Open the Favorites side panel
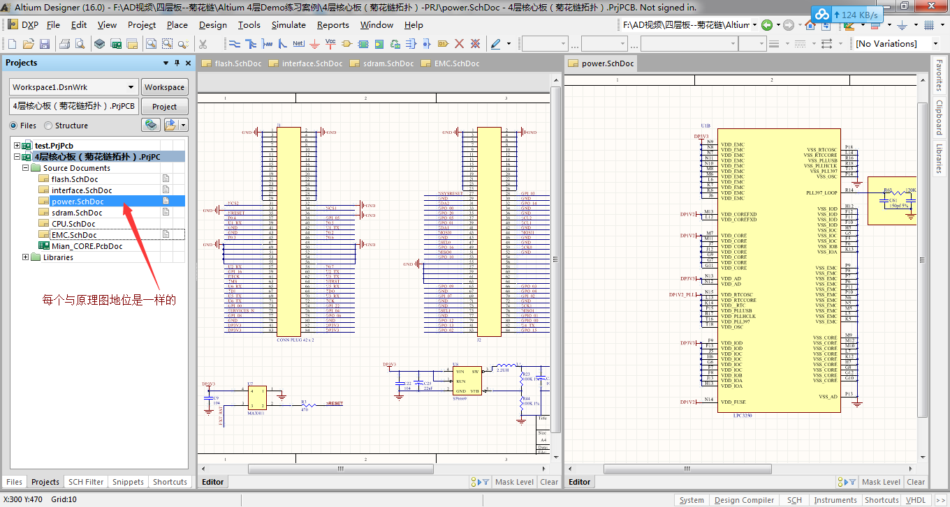The image size is (950, 507). (940, 76)
